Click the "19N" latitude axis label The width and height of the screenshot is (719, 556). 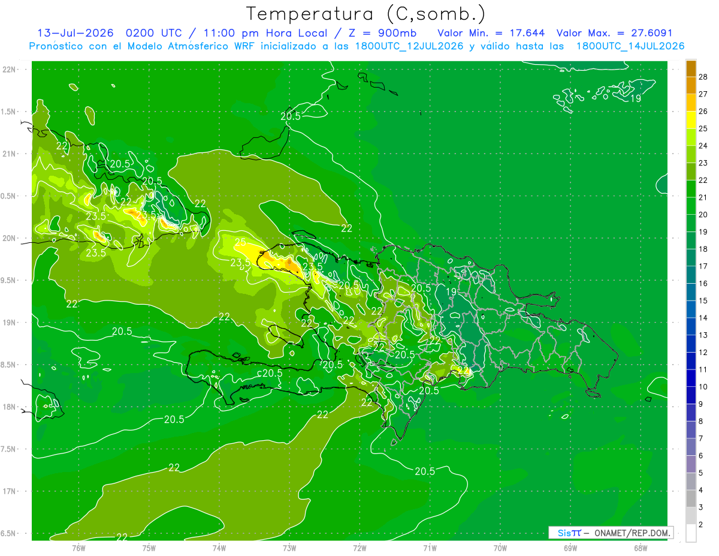coord(10,323)
